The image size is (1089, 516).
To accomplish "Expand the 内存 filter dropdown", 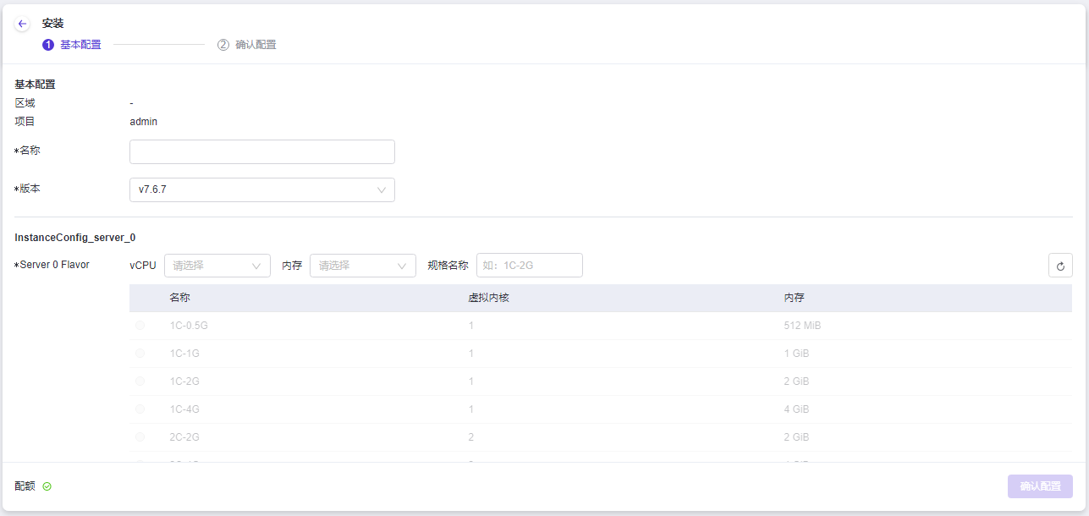I will [363, 266].
